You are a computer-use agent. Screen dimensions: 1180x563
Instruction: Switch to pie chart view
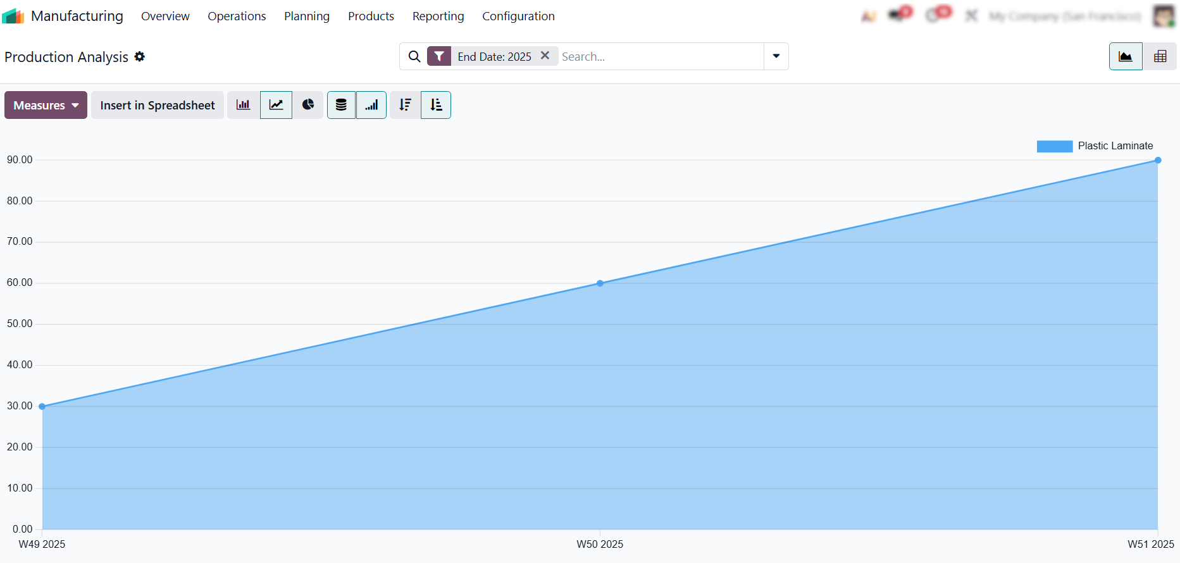tap(308, 105)
